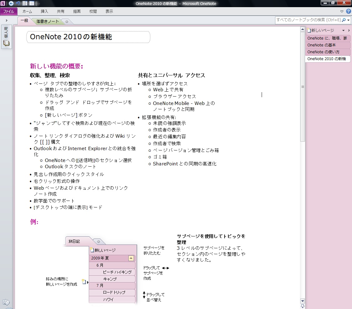Screen dimensions: 352x309
Task: Click the vertical scrollbar thumb
Action: click(x=302, y=87)
